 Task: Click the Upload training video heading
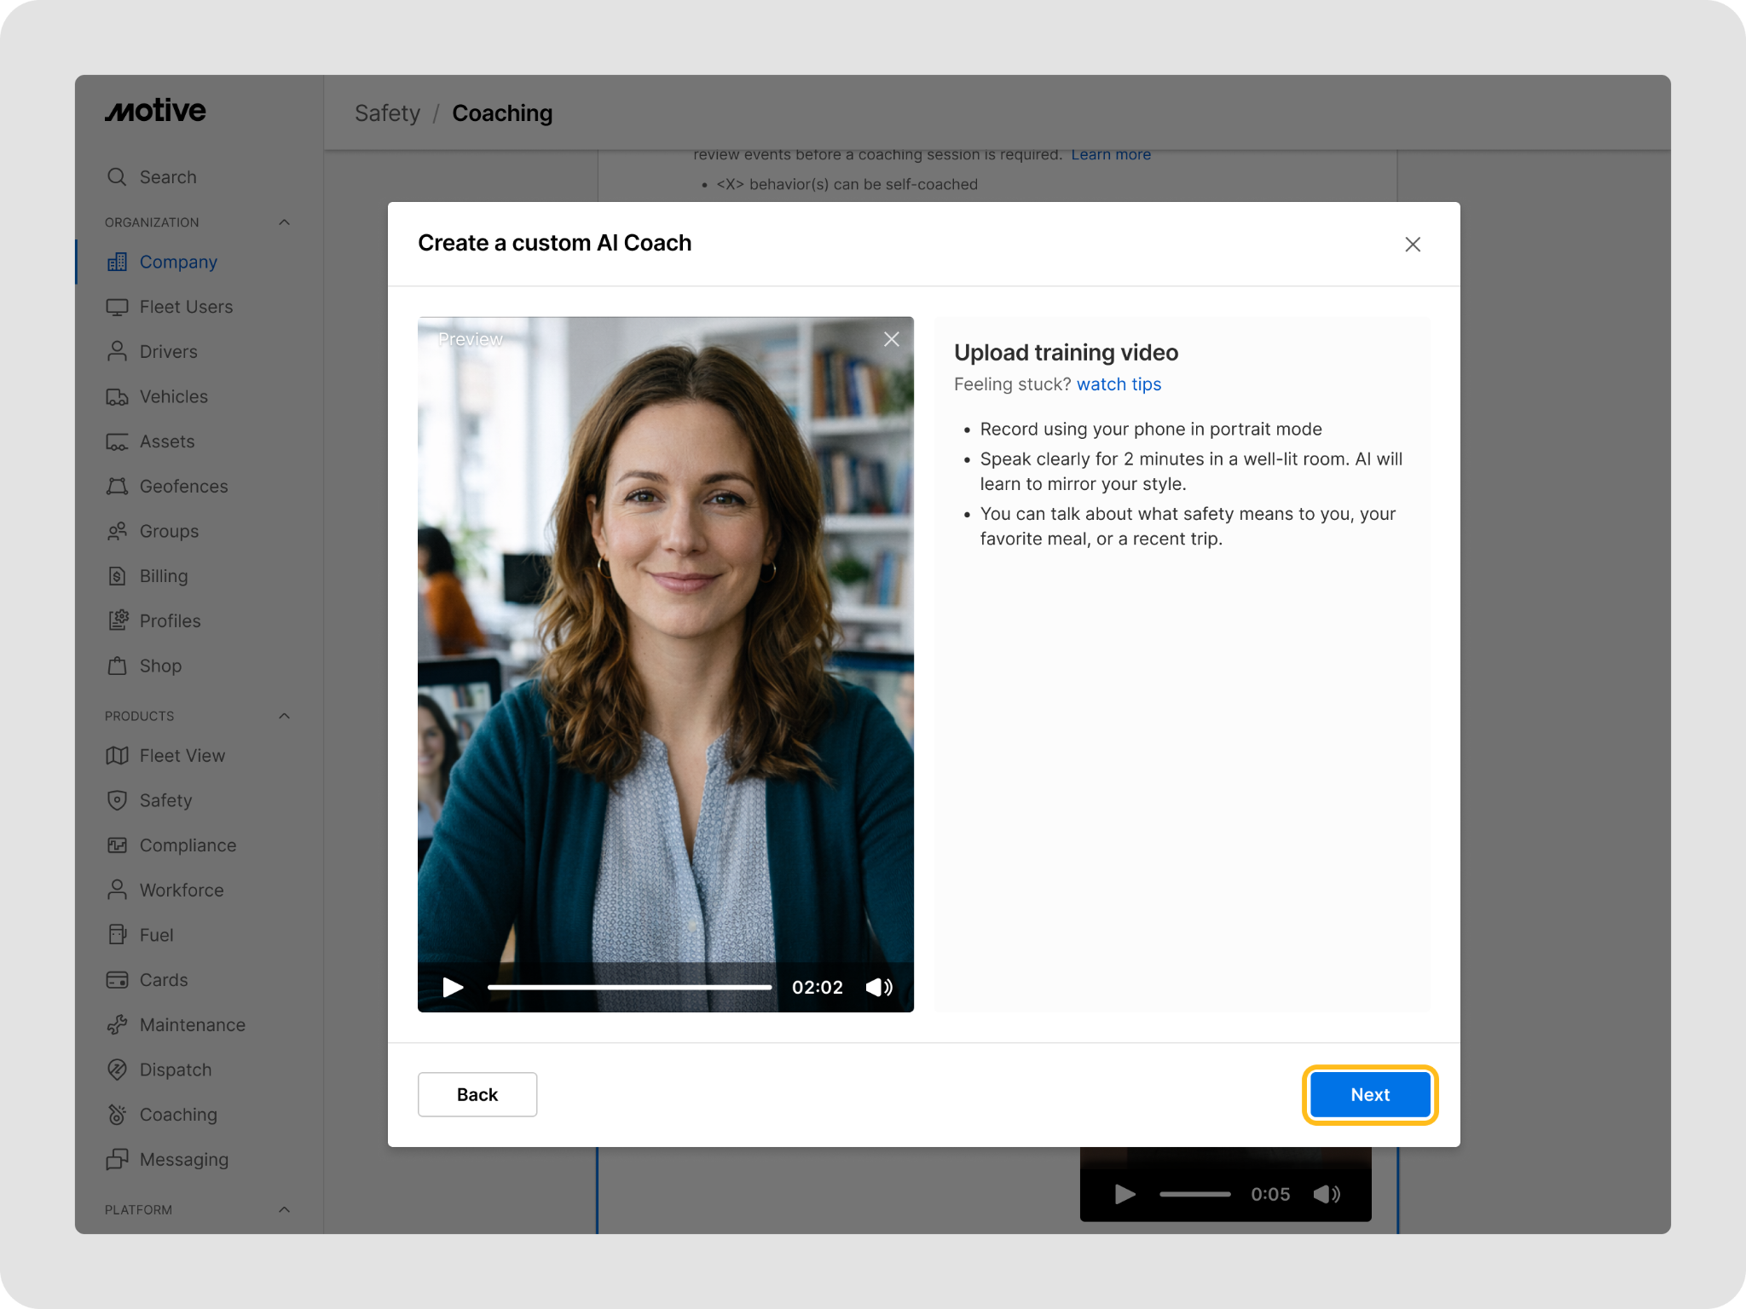click(1066, 352)
